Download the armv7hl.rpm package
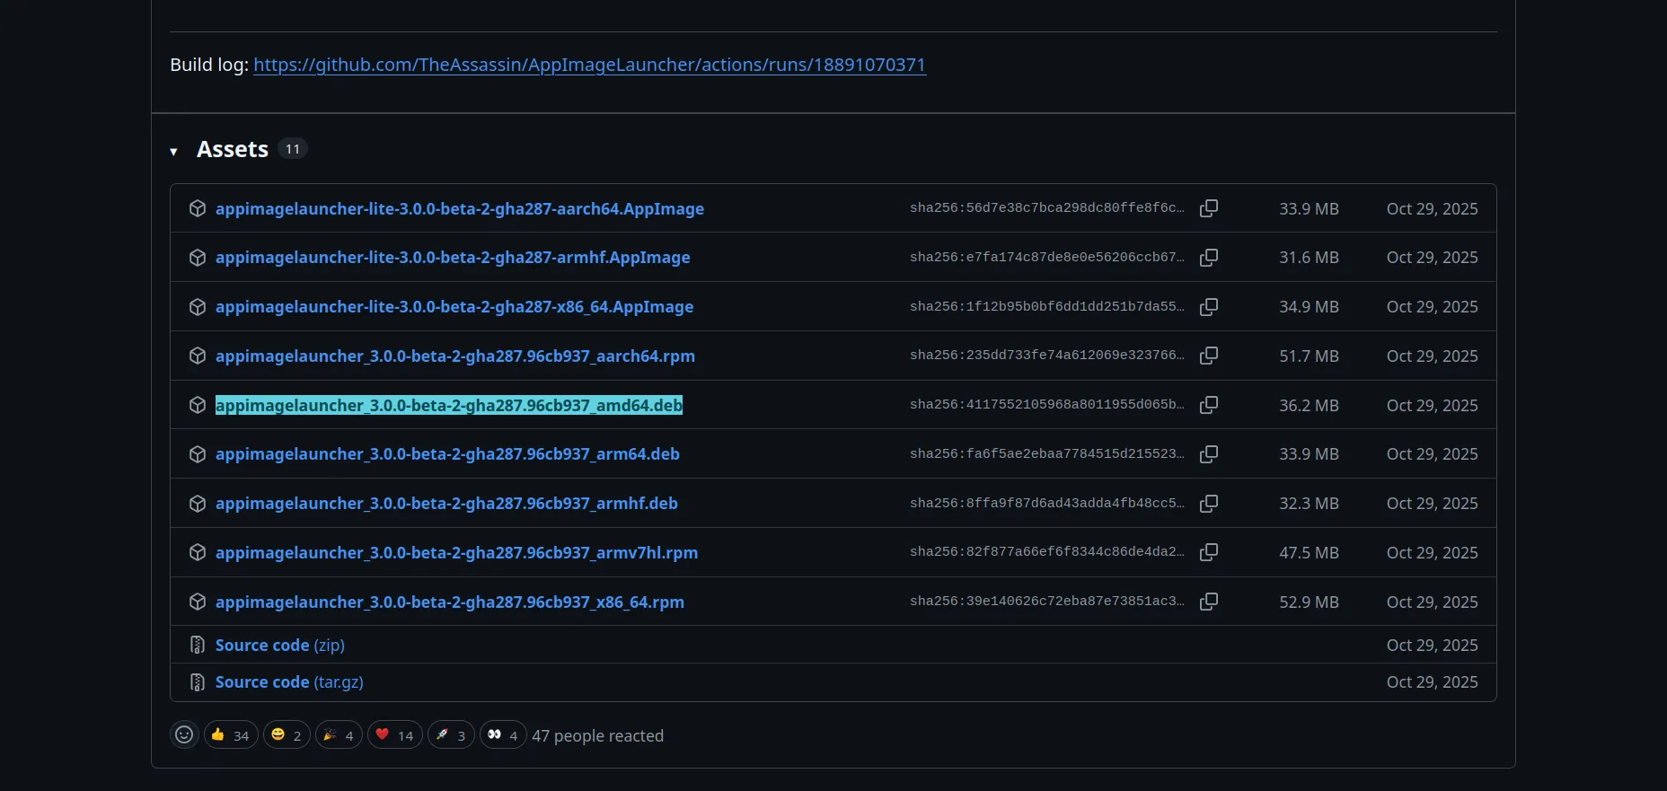Screen dimensions: 1667x791 [456, 553]
